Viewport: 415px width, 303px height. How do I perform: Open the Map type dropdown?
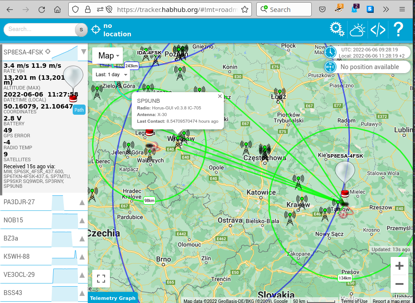tap(108, 56)
